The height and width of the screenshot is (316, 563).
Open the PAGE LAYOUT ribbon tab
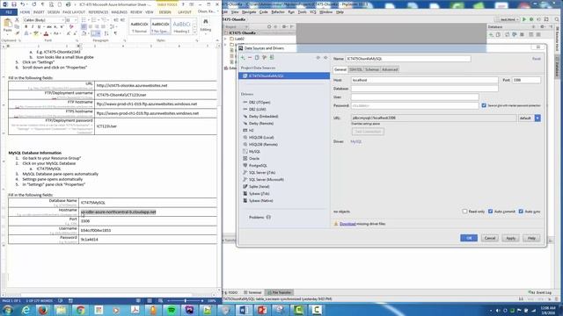pos(74,12)
